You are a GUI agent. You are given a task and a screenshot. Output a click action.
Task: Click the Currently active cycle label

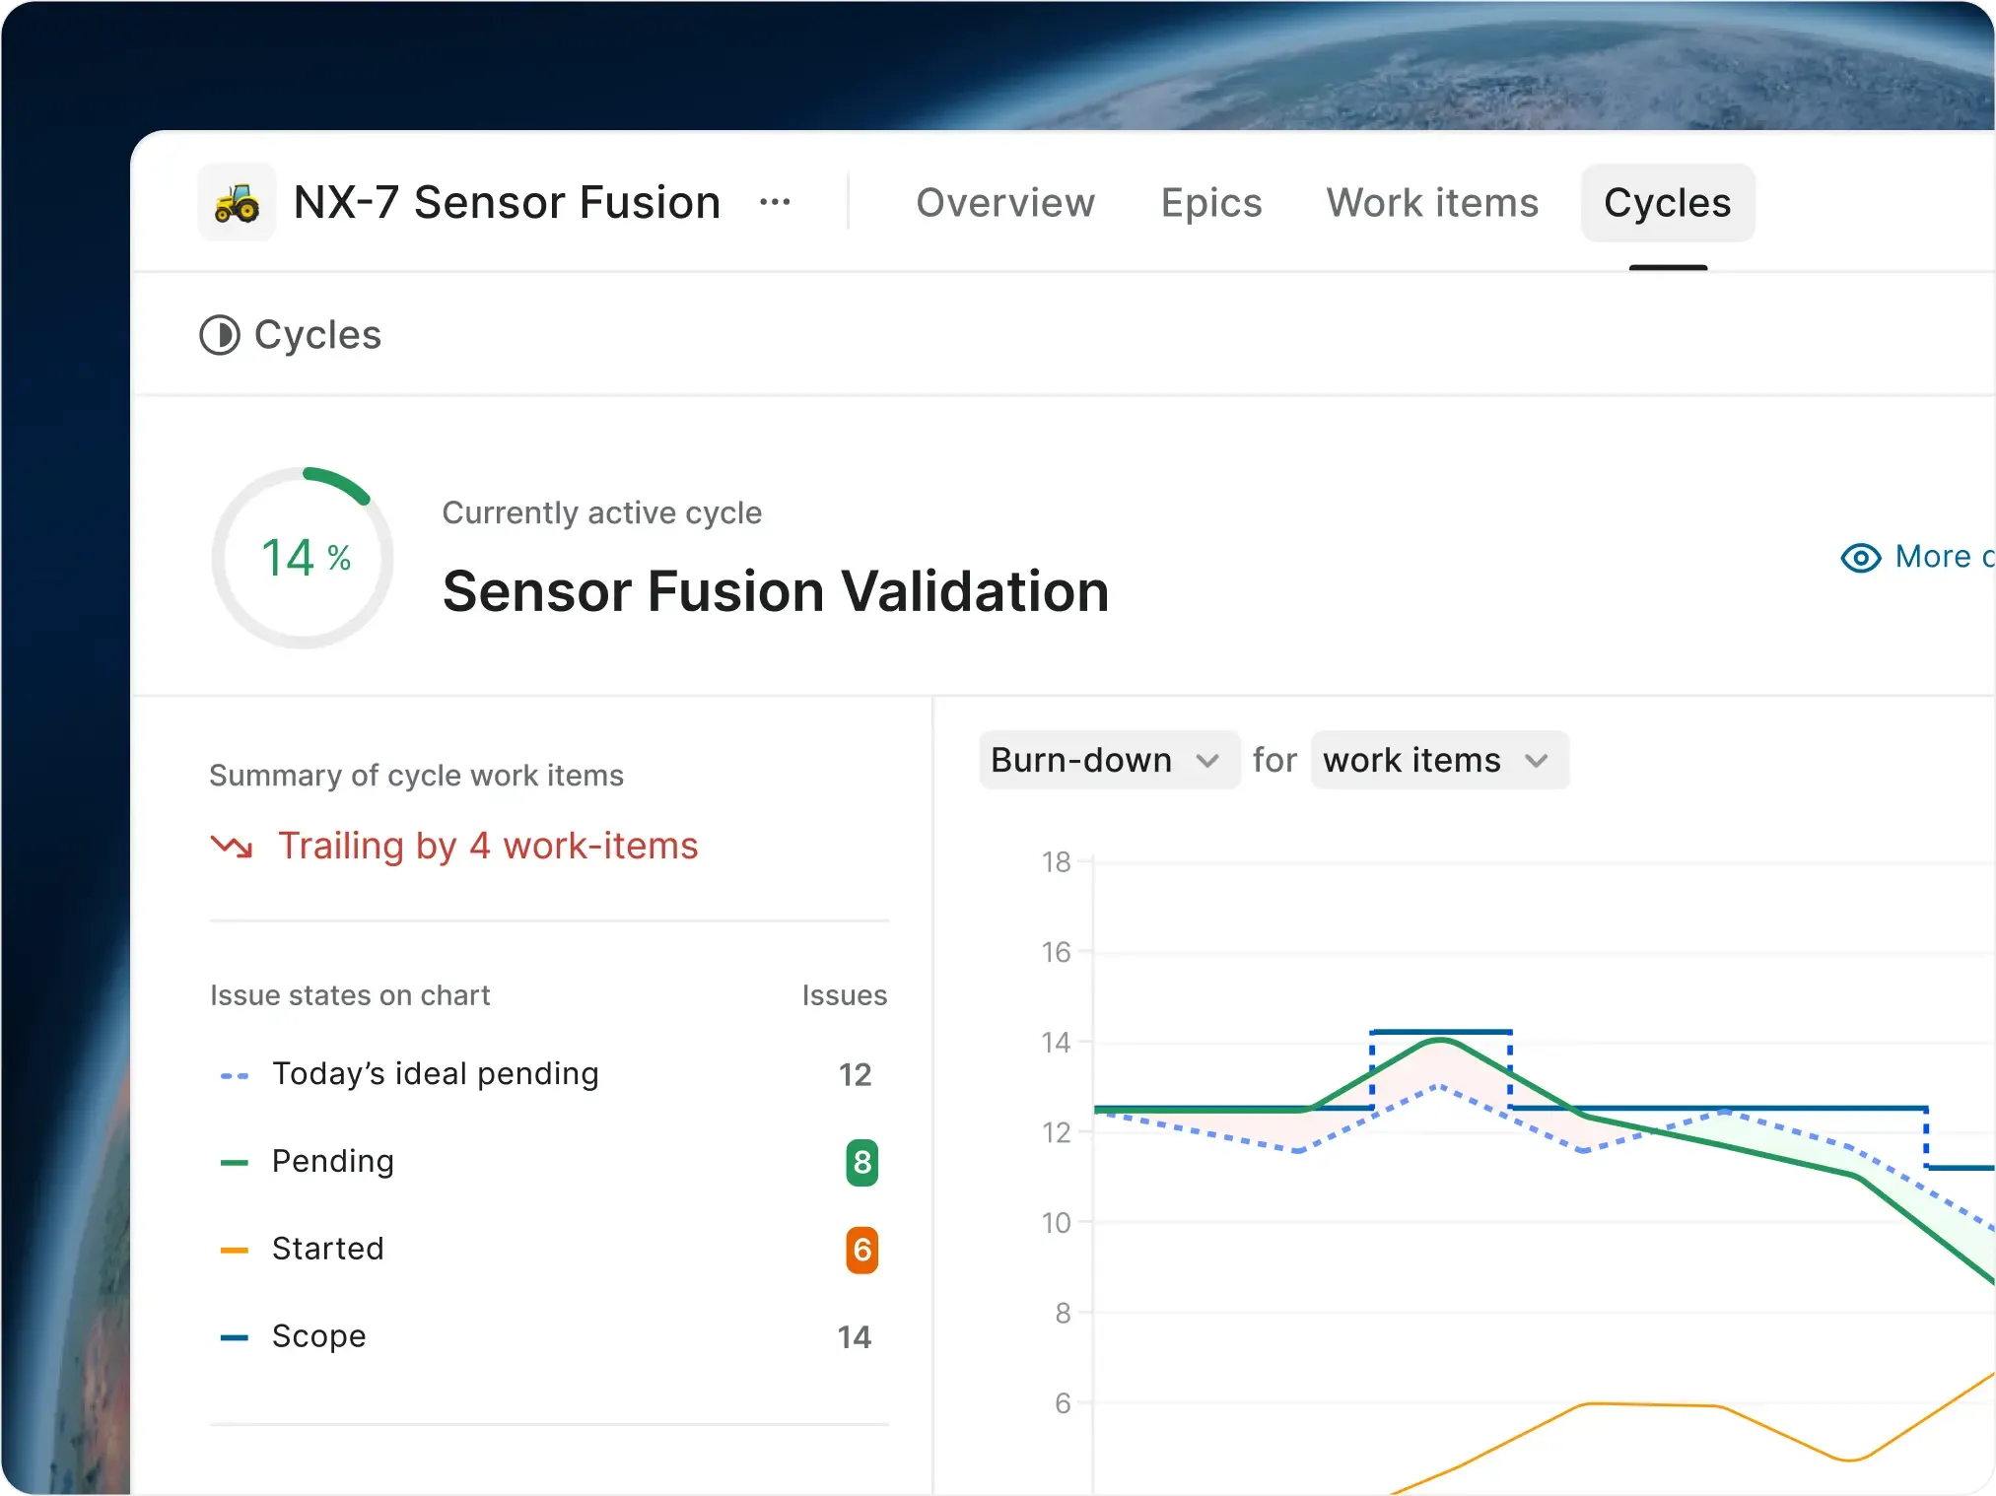[602, 512]
